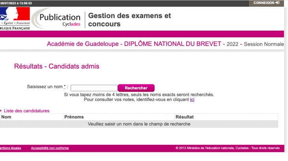Focus the name search input field
Screen dimensions: 288x161
94,88
